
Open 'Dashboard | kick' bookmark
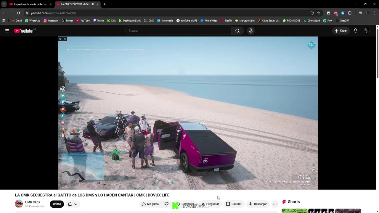130,21
